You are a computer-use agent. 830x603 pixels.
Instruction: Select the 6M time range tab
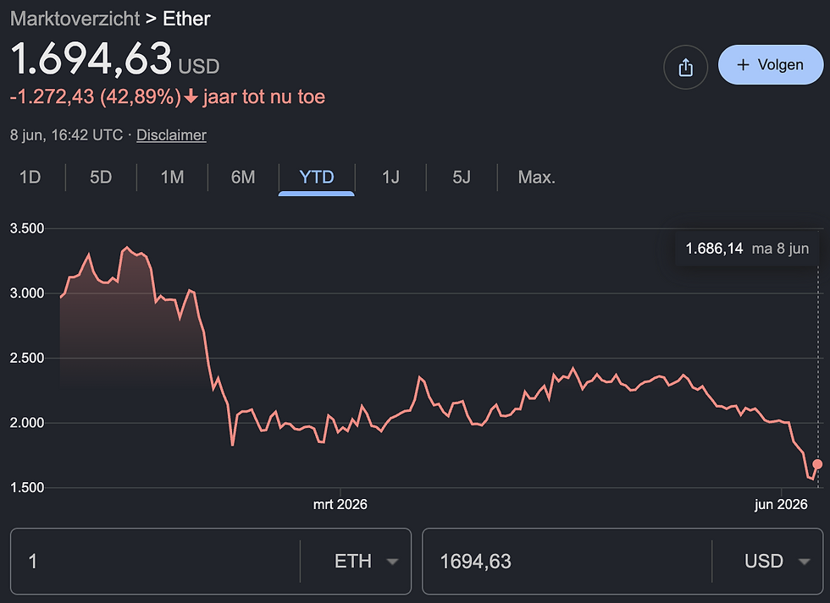(243, 177)
